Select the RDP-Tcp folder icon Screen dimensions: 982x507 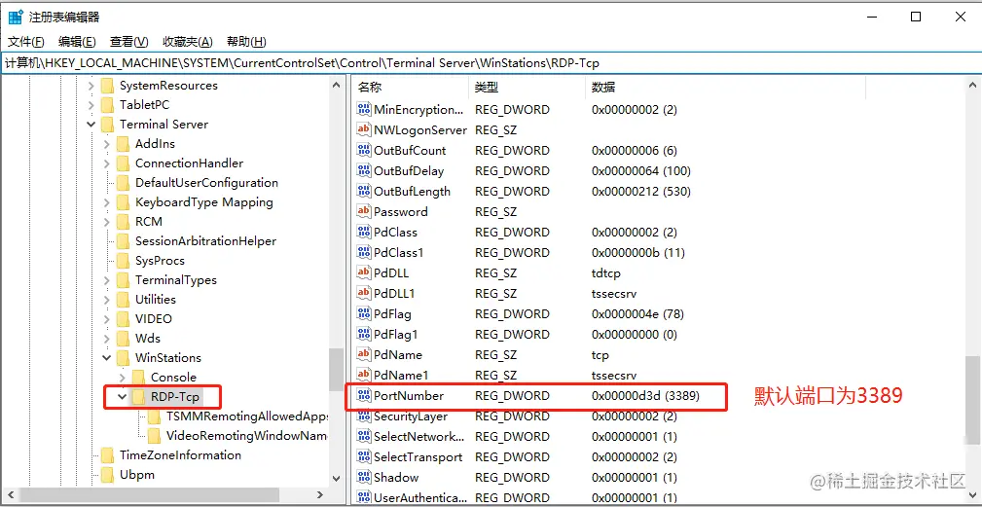(139, 397)
